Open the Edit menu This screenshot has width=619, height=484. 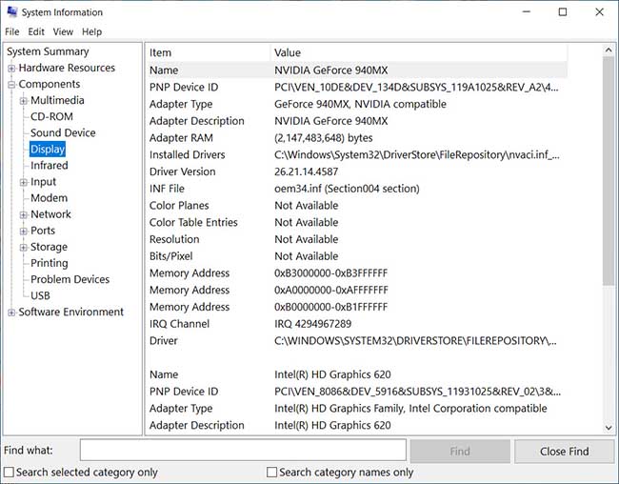[x=36, y=31]
